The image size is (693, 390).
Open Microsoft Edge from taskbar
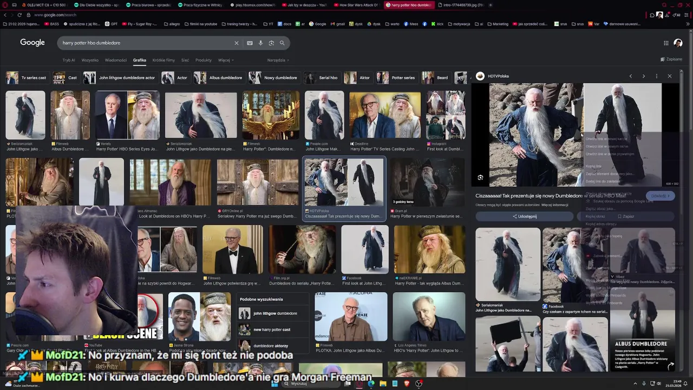pyautogui.click(x=371, y=383)
